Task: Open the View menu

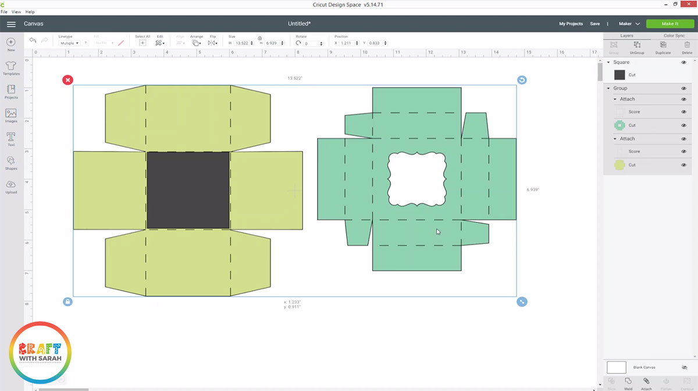Action: 16,12
